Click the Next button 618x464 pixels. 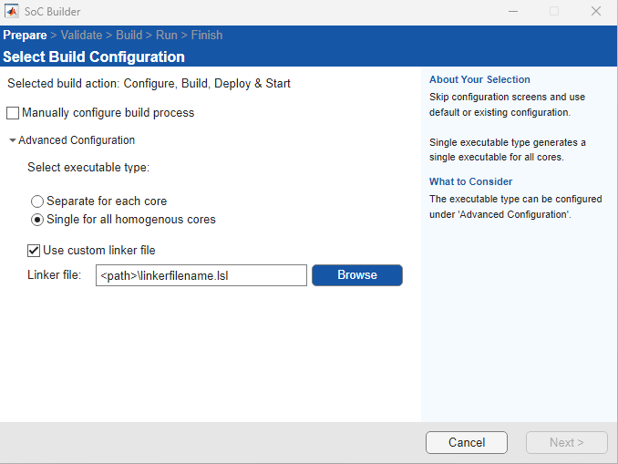566,443
